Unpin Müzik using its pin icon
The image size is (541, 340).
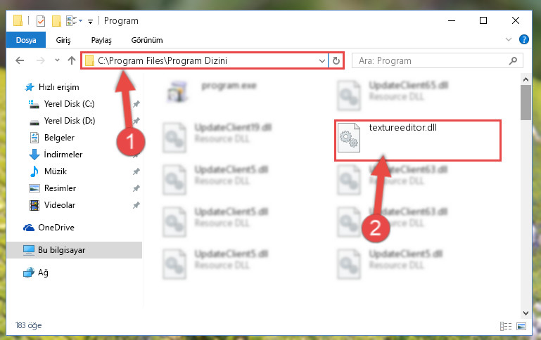[x=136, y=171]
